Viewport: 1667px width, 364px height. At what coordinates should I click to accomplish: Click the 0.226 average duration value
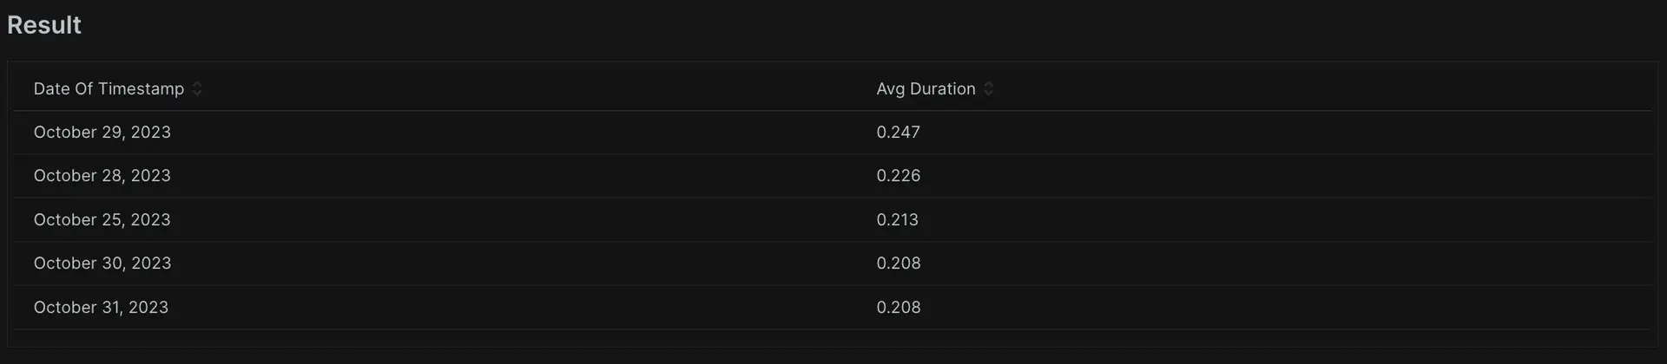pos(898,176)
